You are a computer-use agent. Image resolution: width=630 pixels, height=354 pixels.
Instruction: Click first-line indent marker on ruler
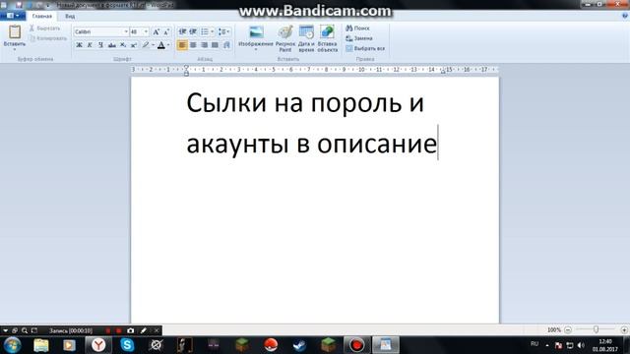[186, 67]
